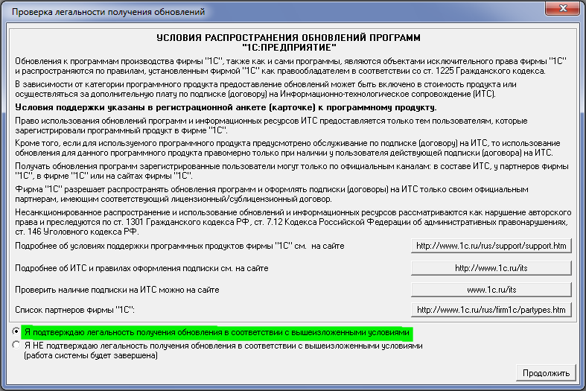Click the label "Подробнее об ИТС и правилах"
Image resolution: width=586 pixels, height=391 pixels.
coord(141,267)
